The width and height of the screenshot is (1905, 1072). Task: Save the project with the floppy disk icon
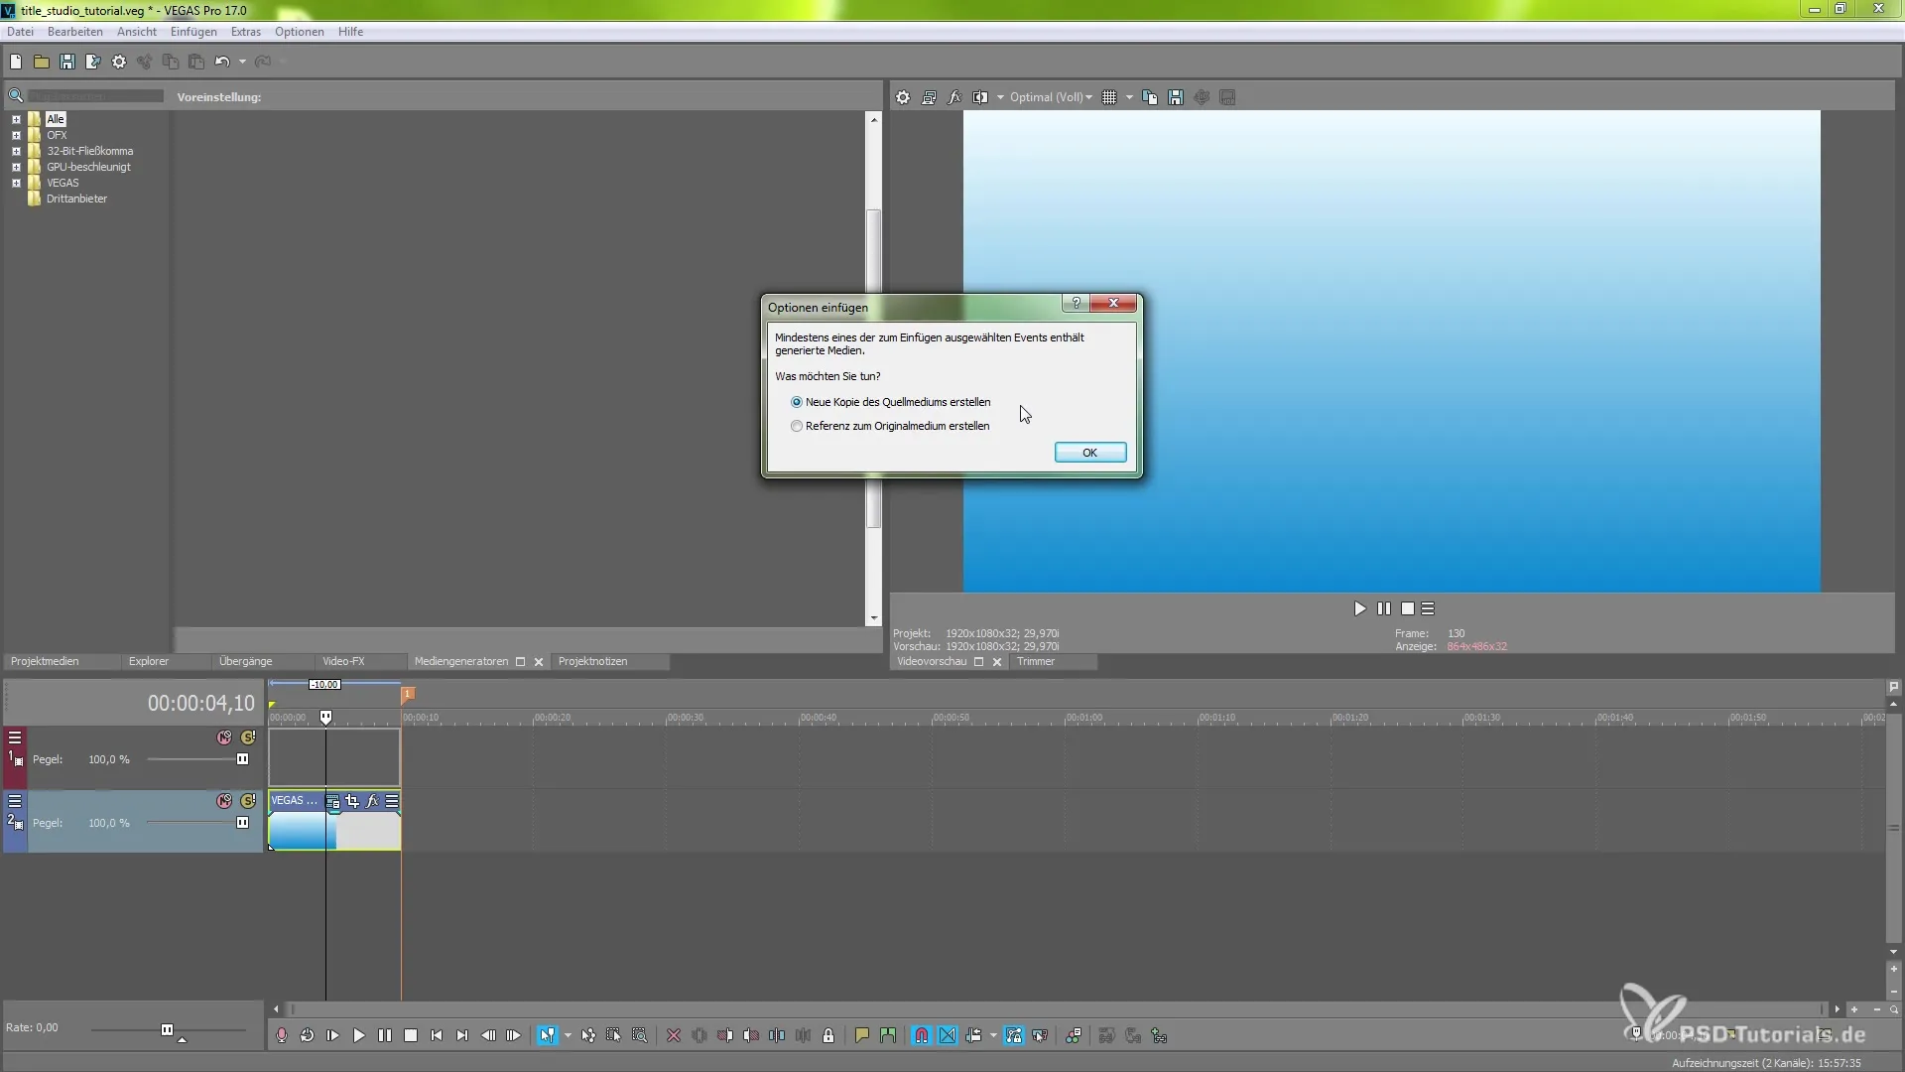pyautogui.click(x=67, y=62)
